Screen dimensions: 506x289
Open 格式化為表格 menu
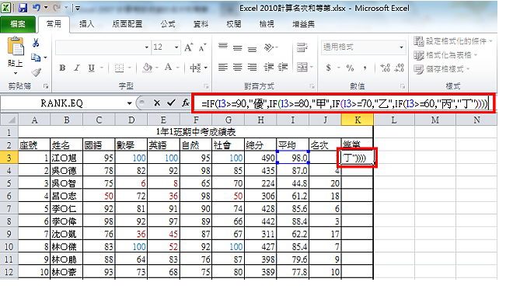click(445, 55)
